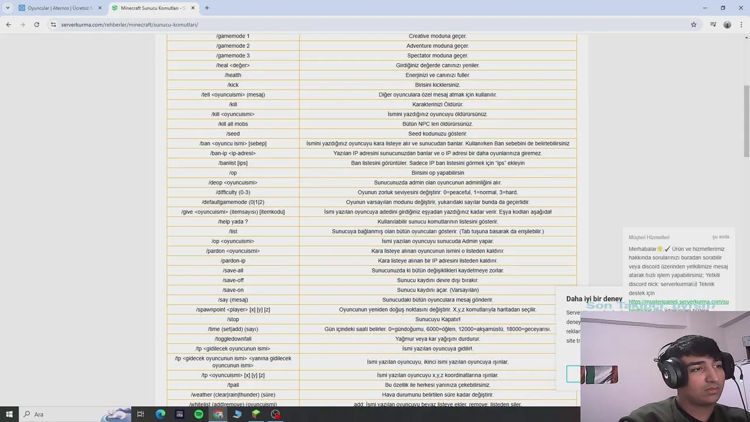The width and height of the screenshot is (750, 422).
Task: Open Task View on the taskbar
Action: [x=141, y=414]
